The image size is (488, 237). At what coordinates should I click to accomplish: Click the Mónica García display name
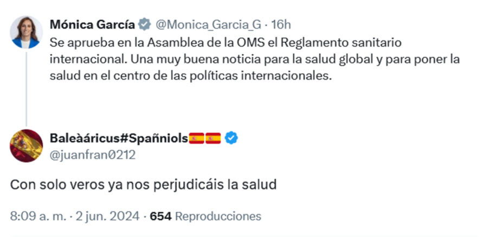tap(91, 24)
